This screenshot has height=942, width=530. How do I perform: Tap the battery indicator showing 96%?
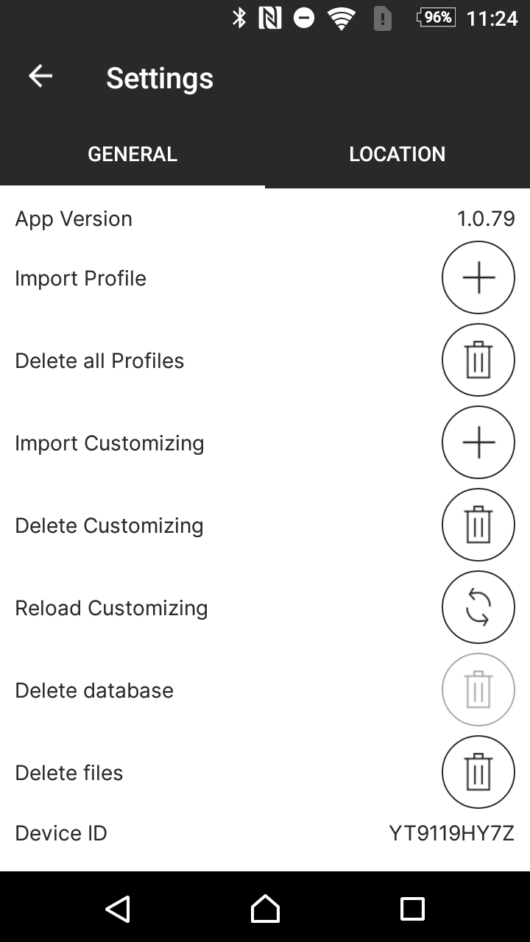click(x=436, y=18)
